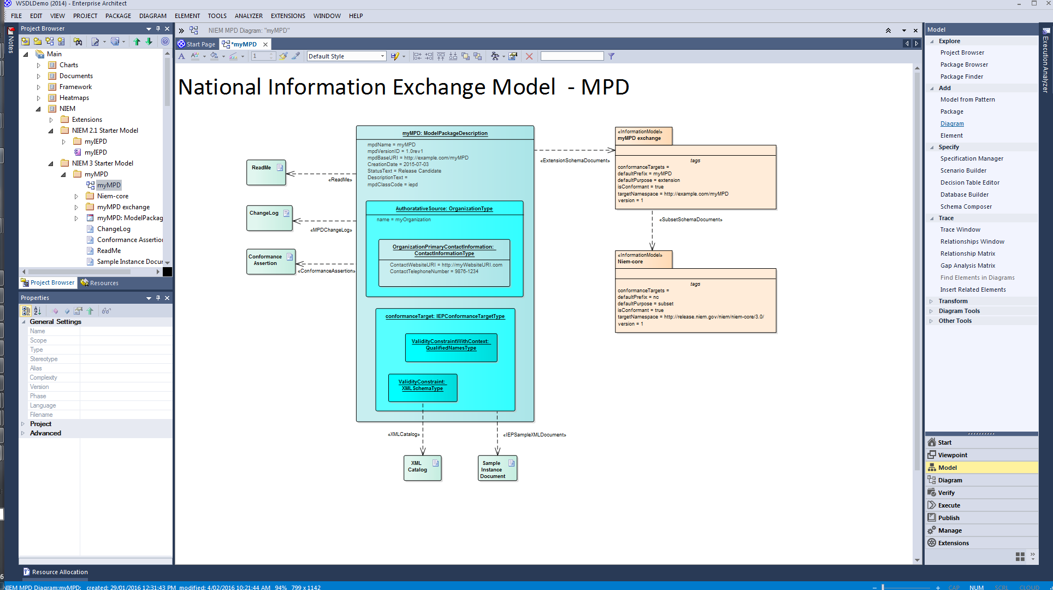Click the Find in Project Browser binoculars icon
The image size is (1053, 590).
point(78,42)
